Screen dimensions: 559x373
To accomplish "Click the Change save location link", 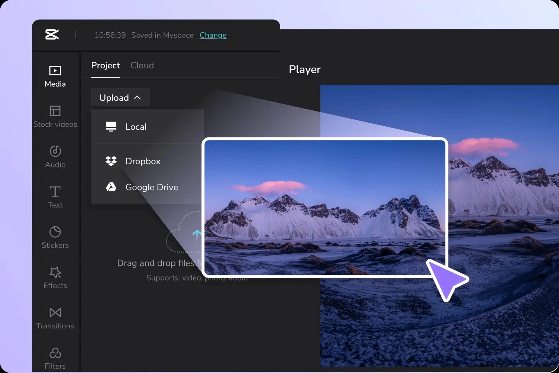I will pos(213,35).
